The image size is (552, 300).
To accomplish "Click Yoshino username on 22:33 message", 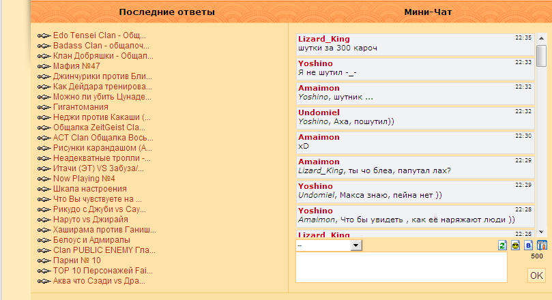I will pos(315,63).
